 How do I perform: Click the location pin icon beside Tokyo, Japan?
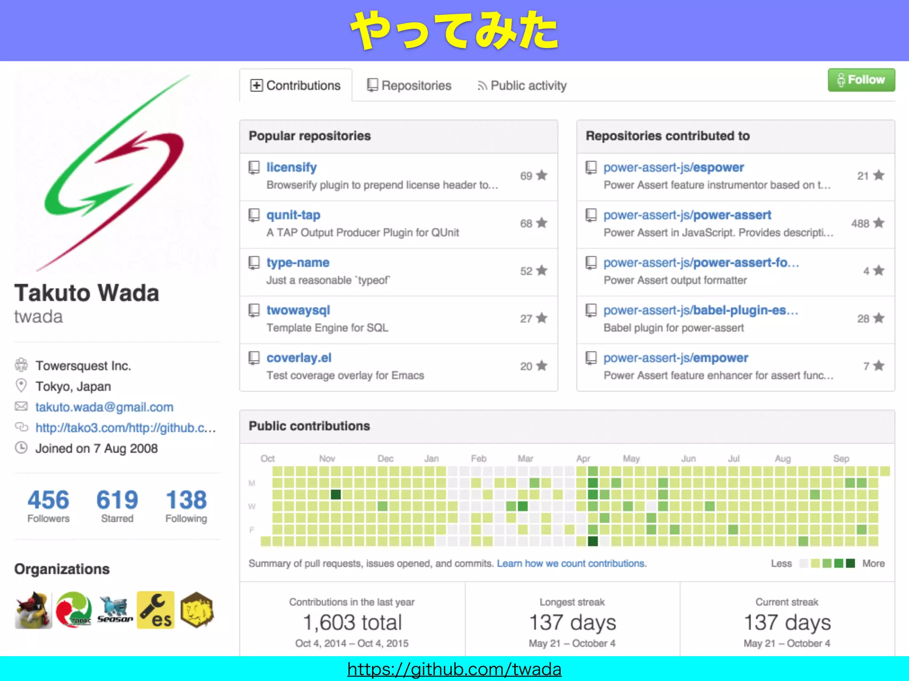click(21, 386)
